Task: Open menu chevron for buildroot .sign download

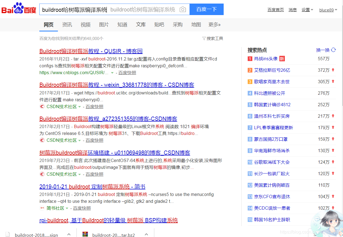Action: click(x=69, y=234)
